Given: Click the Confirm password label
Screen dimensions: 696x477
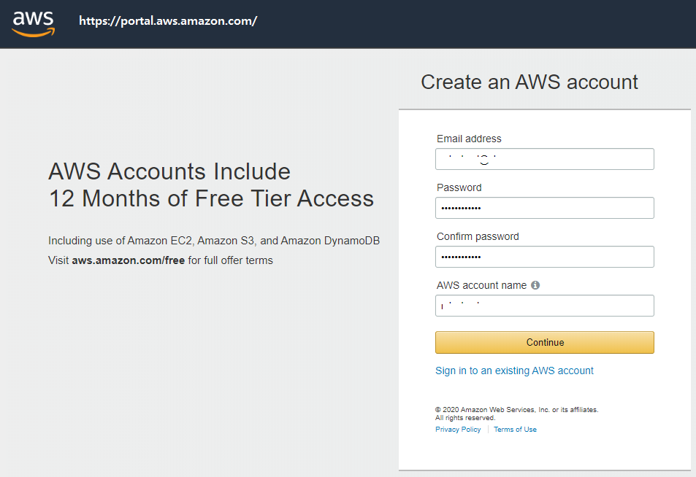Looking at the screenshot, I should [x=478, y=236].
